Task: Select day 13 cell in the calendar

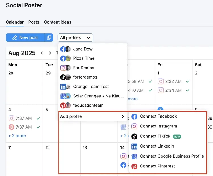Action: click(99, 159)
